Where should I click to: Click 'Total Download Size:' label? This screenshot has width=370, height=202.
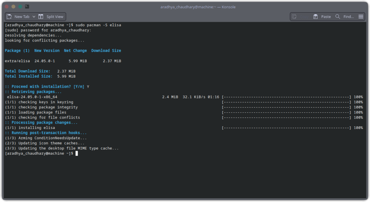(x=27, y=71)
